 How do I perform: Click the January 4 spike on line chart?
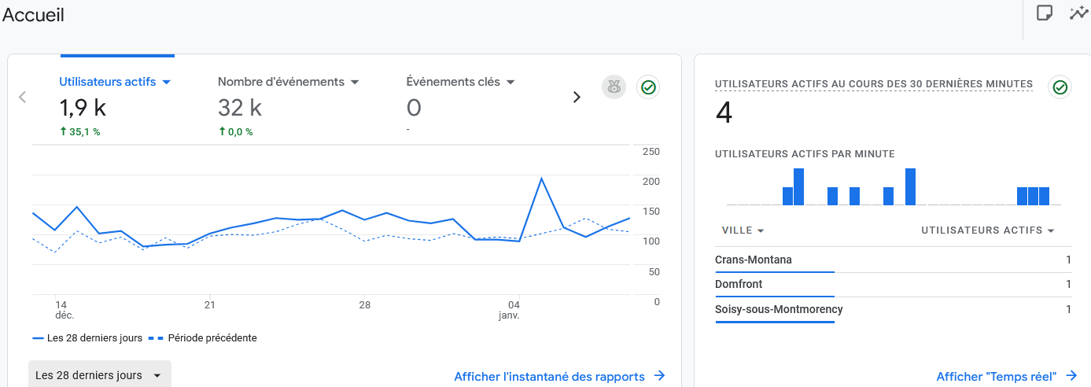coord(541,179)
